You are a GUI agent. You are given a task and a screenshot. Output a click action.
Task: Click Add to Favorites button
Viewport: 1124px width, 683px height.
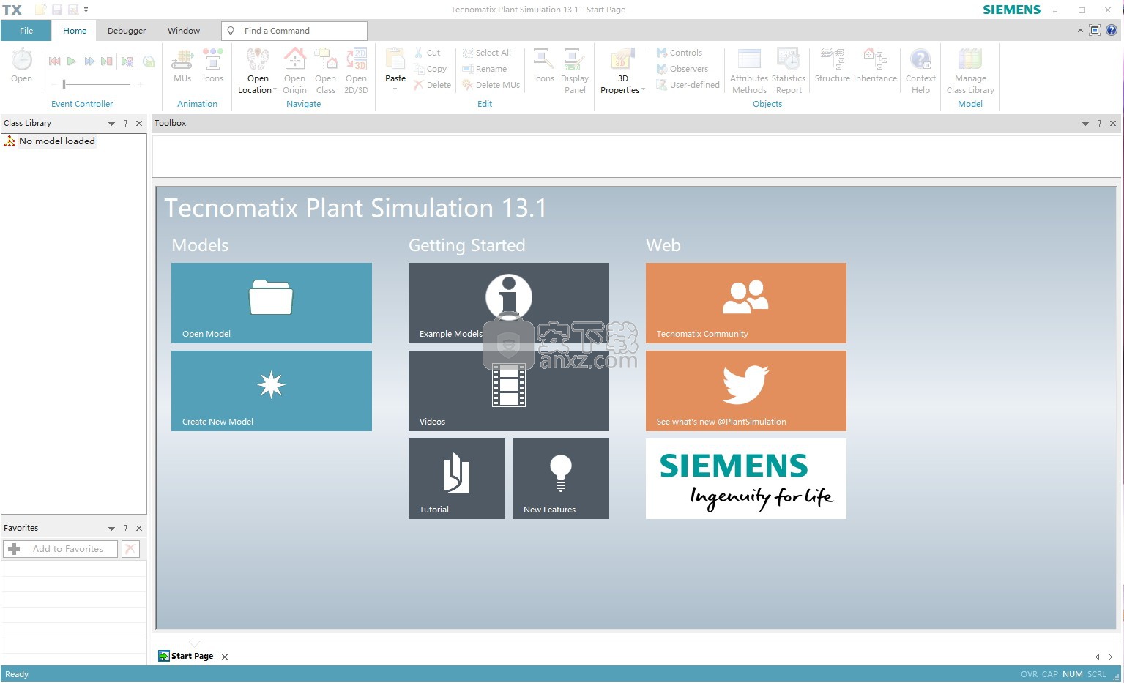[x=60, y=549]
